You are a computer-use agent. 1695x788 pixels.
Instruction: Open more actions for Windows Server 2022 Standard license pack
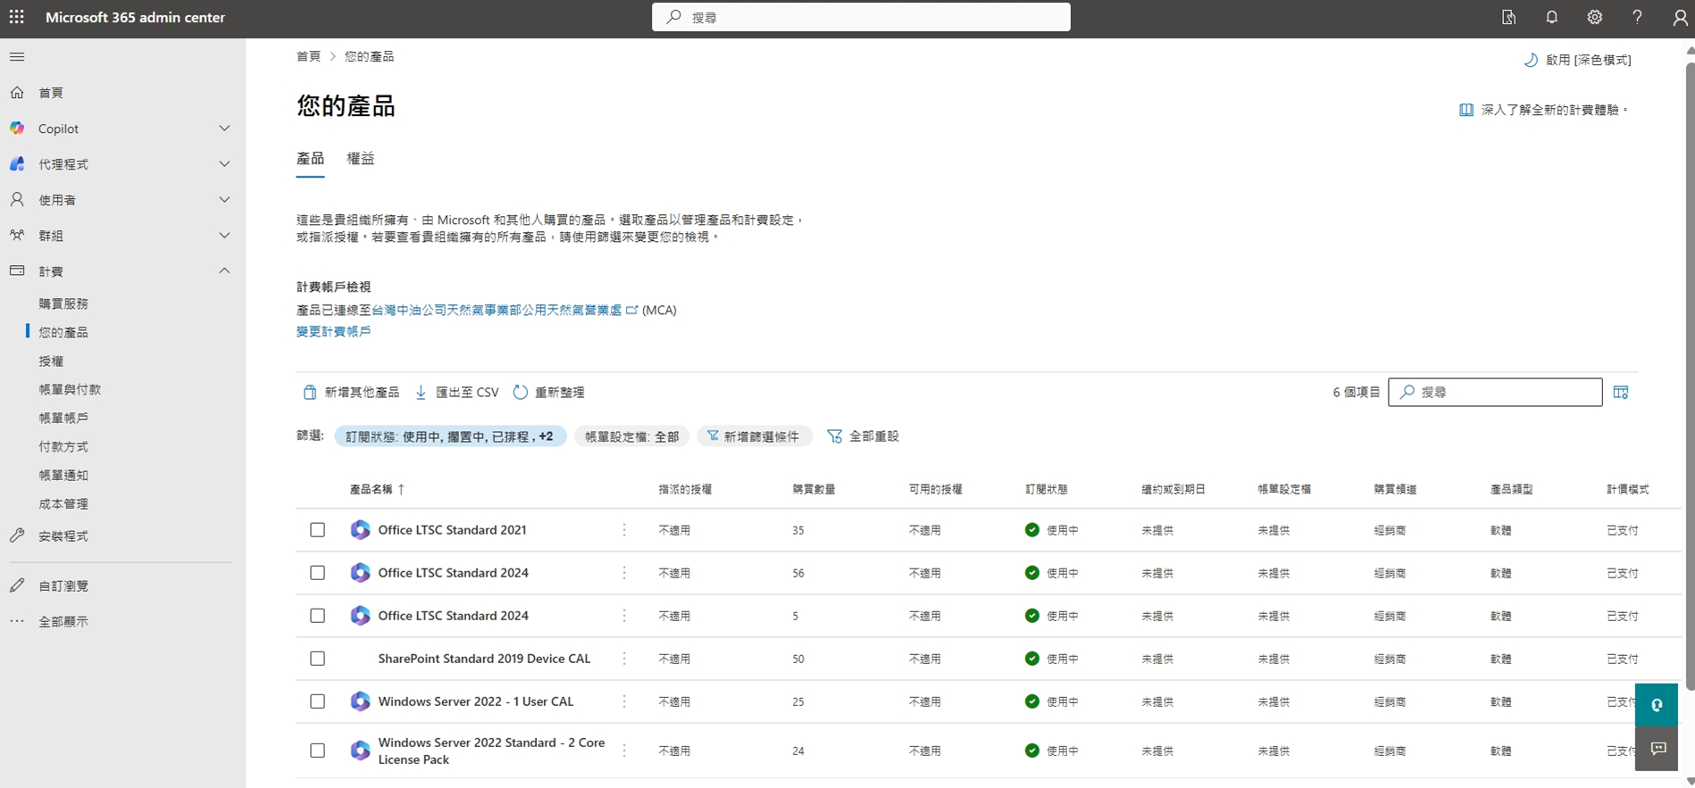(x=624, y=751)
